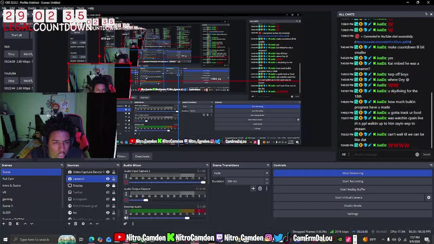Hide the tts source
The width and height of the screenshot is (434, 244).
coord(108,213)
